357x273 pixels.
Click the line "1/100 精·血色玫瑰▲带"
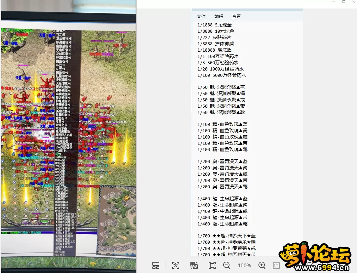pyautogui.click(x=223, y=143)
